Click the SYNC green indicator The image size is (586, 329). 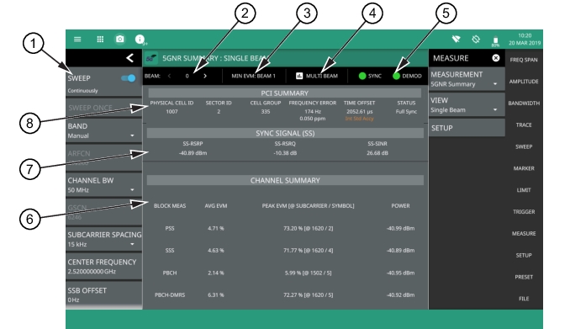coord(362,76)
